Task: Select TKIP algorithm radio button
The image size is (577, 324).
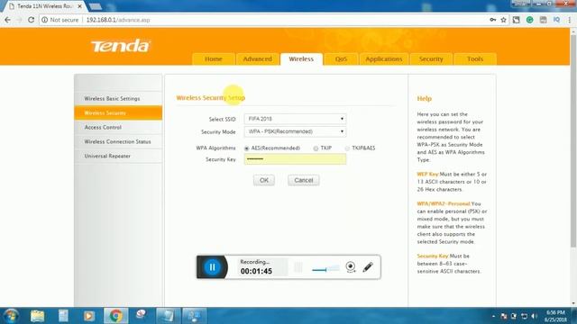Action: (316, 148)
